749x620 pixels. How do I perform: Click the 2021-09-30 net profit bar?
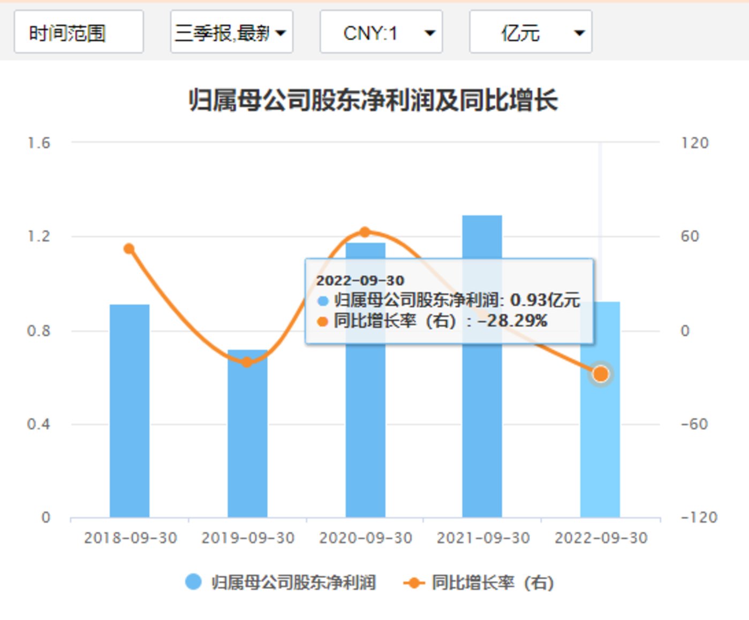pyautogui.click(x=482, y=366)
